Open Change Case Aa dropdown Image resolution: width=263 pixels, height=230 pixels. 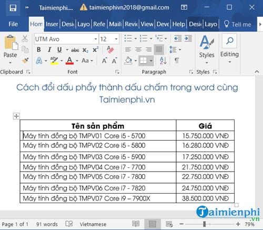point(87,61)
